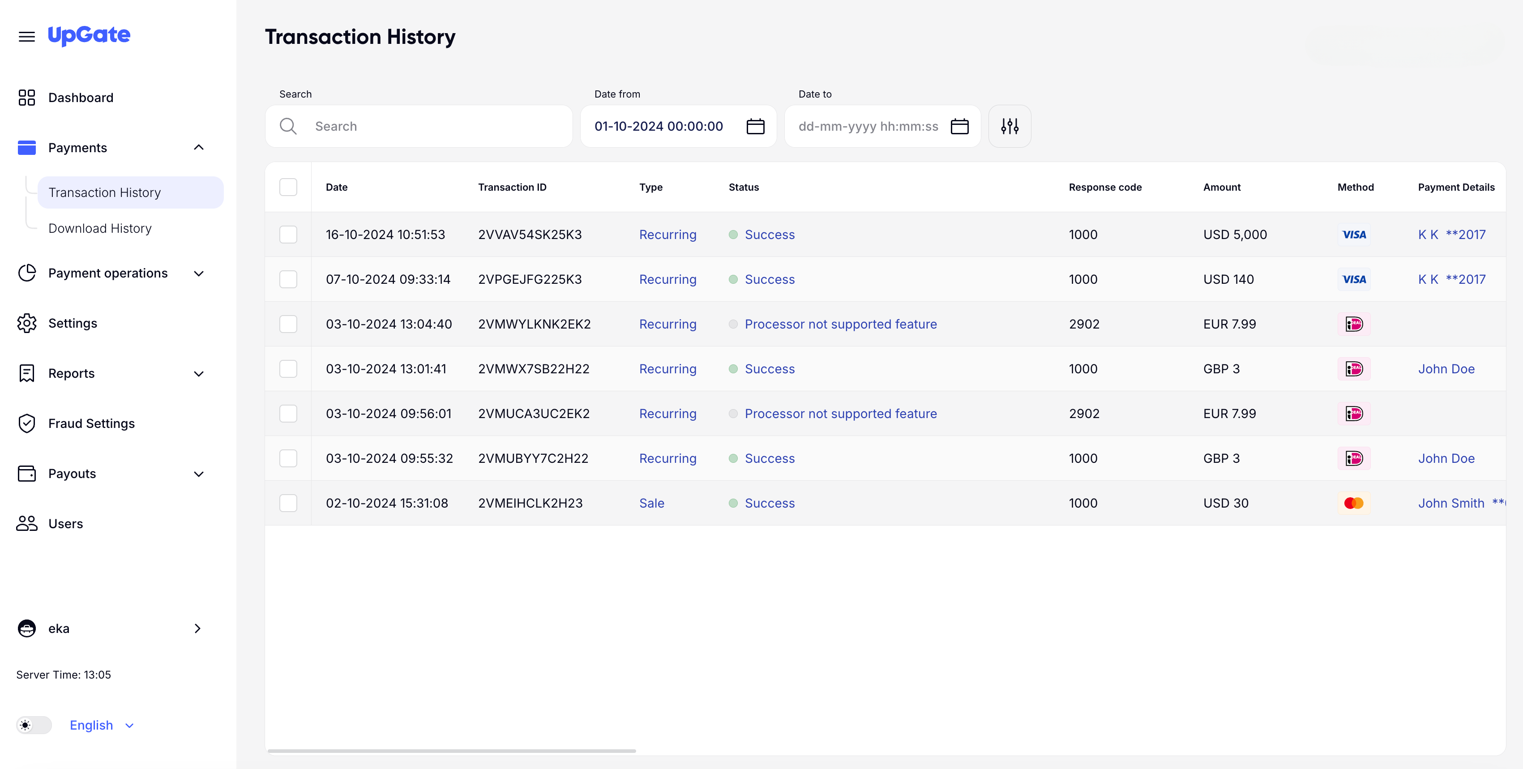Click the Settings gear icon in sidebar
The width and height of the screenshot is (1523, 769).
click(x=26, y=323)
